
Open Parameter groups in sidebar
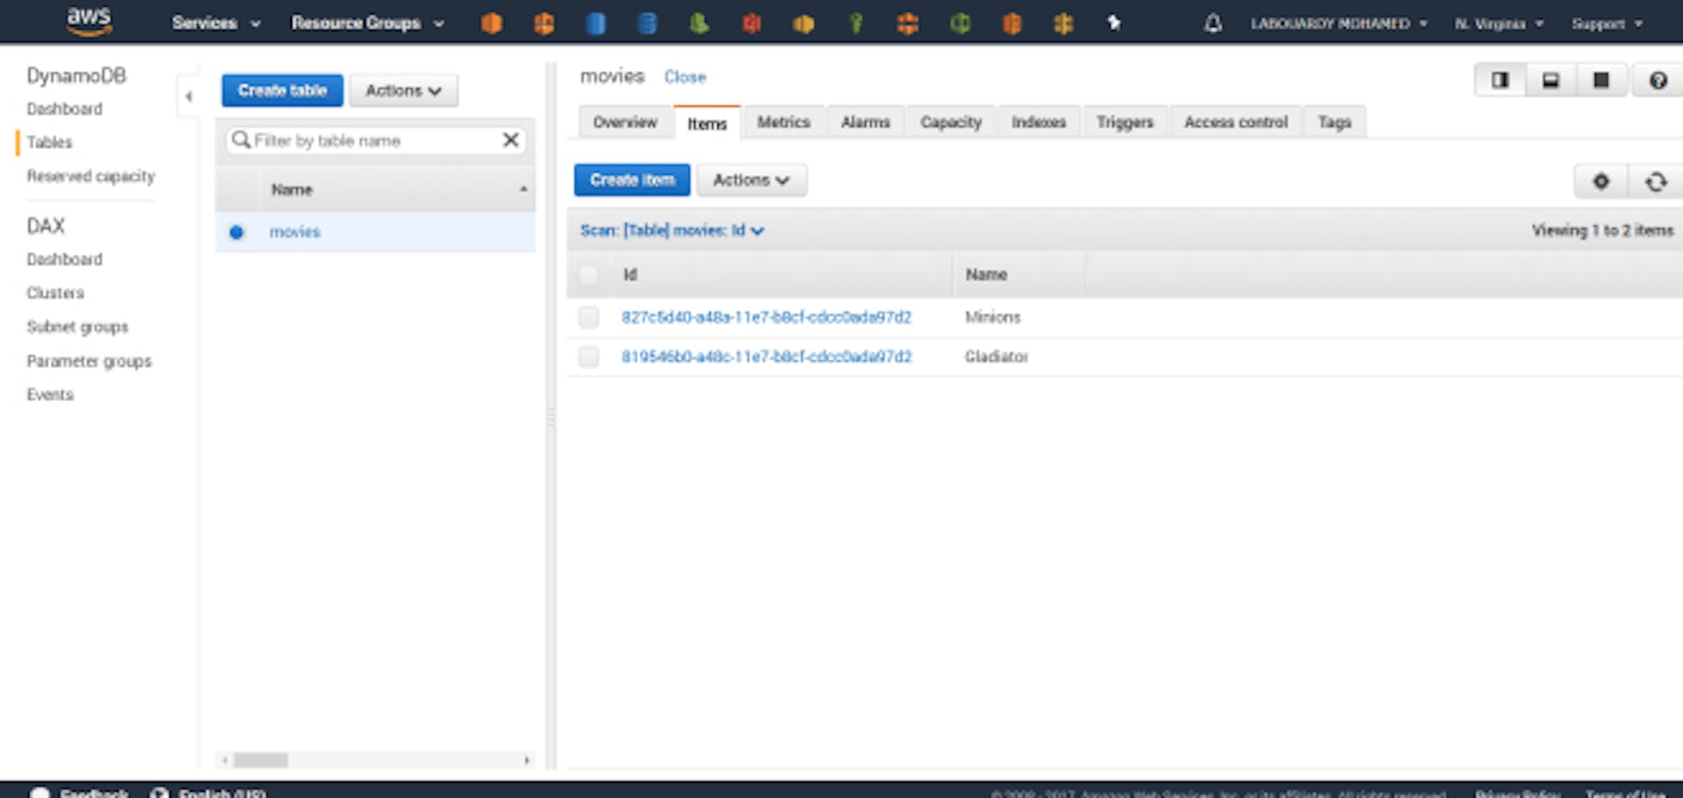[89, 361]
